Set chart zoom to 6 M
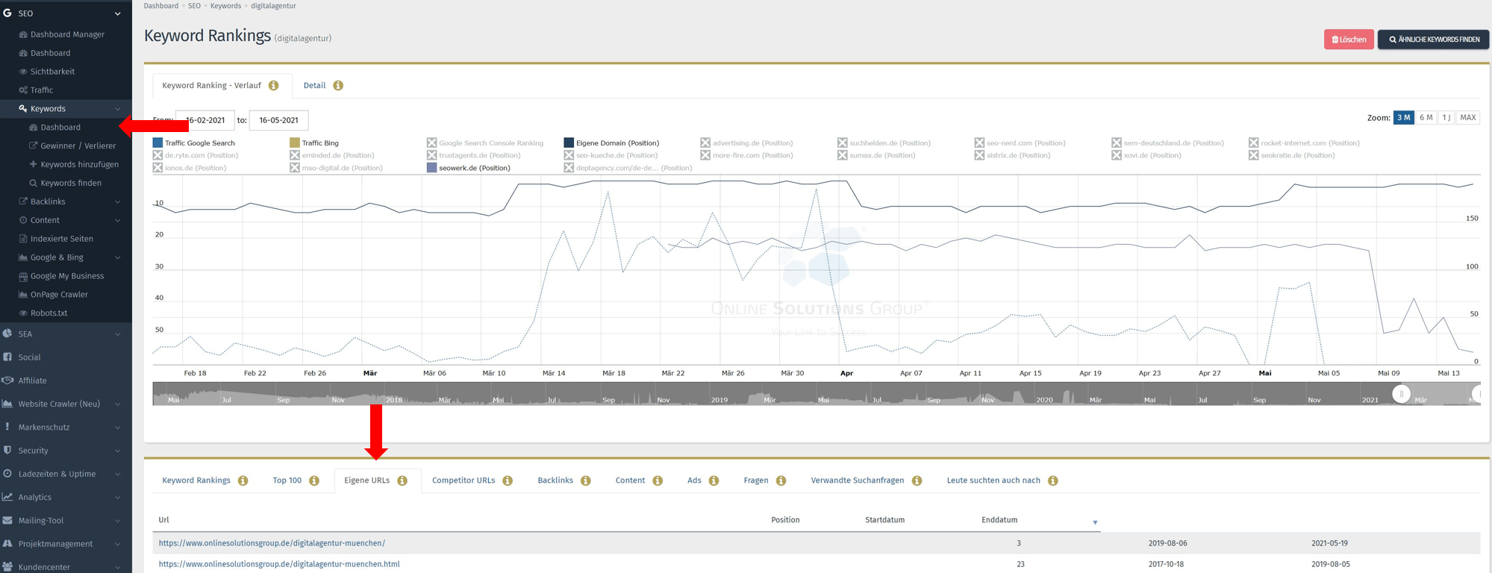1492x573 pixels. (1426, 118)
